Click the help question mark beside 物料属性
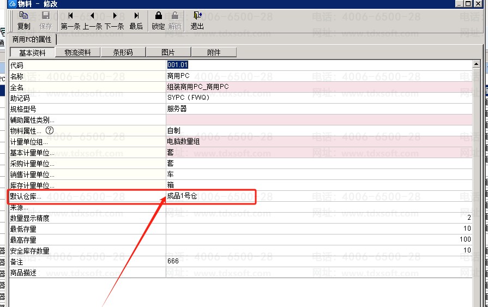Viewport: 488px width, 307px height. click(x=50, y=131)
